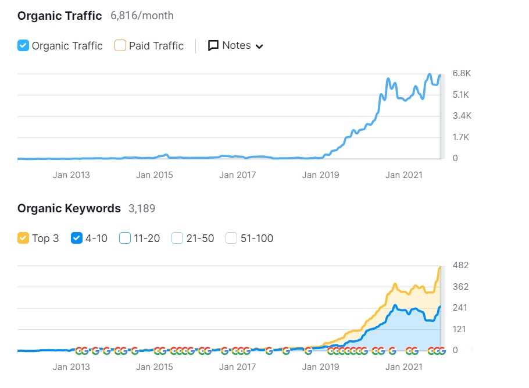
Task: Enable the 11-20 positions checkbox
Action: 125,238
